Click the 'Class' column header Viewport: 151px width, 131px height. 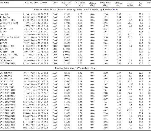(55, 3)
